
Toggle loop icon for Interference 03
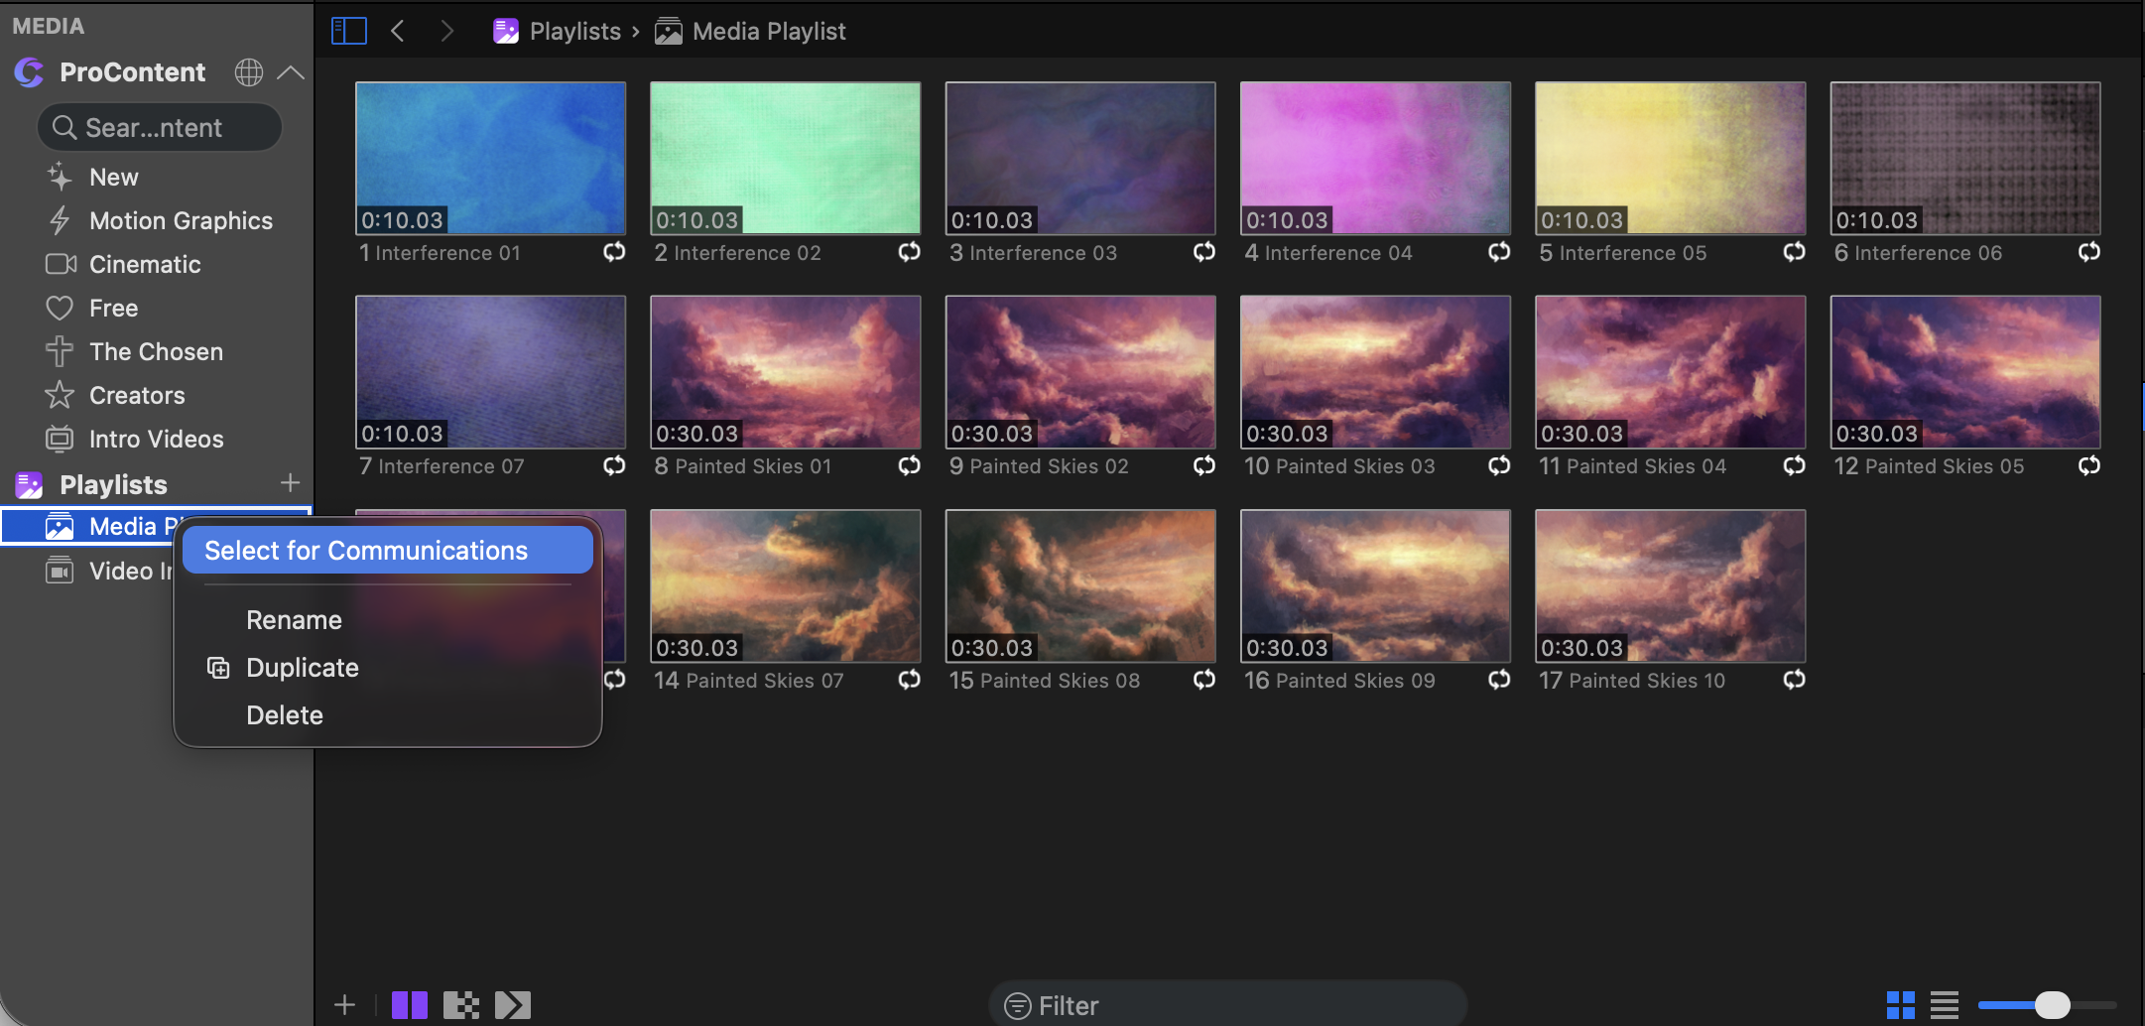tap(1204, 252)
